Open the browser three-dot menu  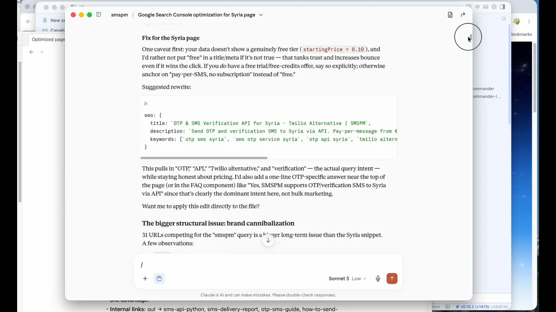pyautogui.click(x=529, y=21)
